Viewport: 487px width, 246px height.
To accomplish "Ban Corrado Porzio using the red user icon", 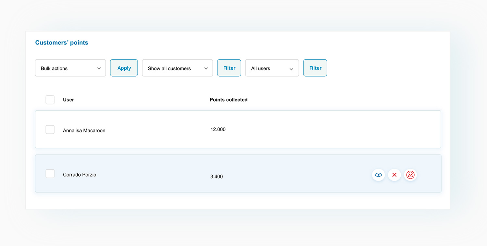I will click(x=410, y=175).
